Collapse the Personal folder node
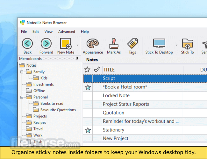Viewport: 207px width, 159px height. pyautogui.click(x=22, y=97)
